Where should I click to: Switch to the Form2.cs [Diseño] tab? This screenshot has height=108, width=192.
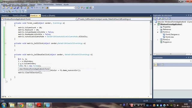point(19,16)
